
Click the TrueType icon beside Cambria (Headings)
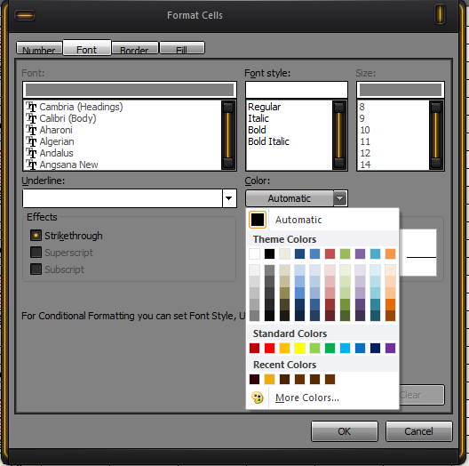coord(31,107)
